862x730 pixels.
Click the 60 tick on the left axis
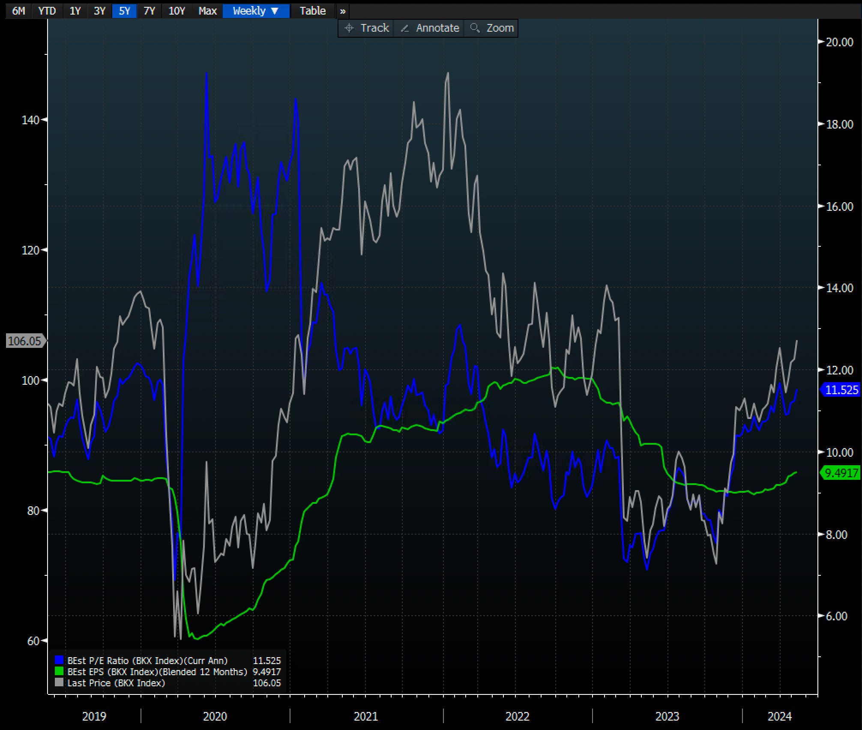coord(33,641)
